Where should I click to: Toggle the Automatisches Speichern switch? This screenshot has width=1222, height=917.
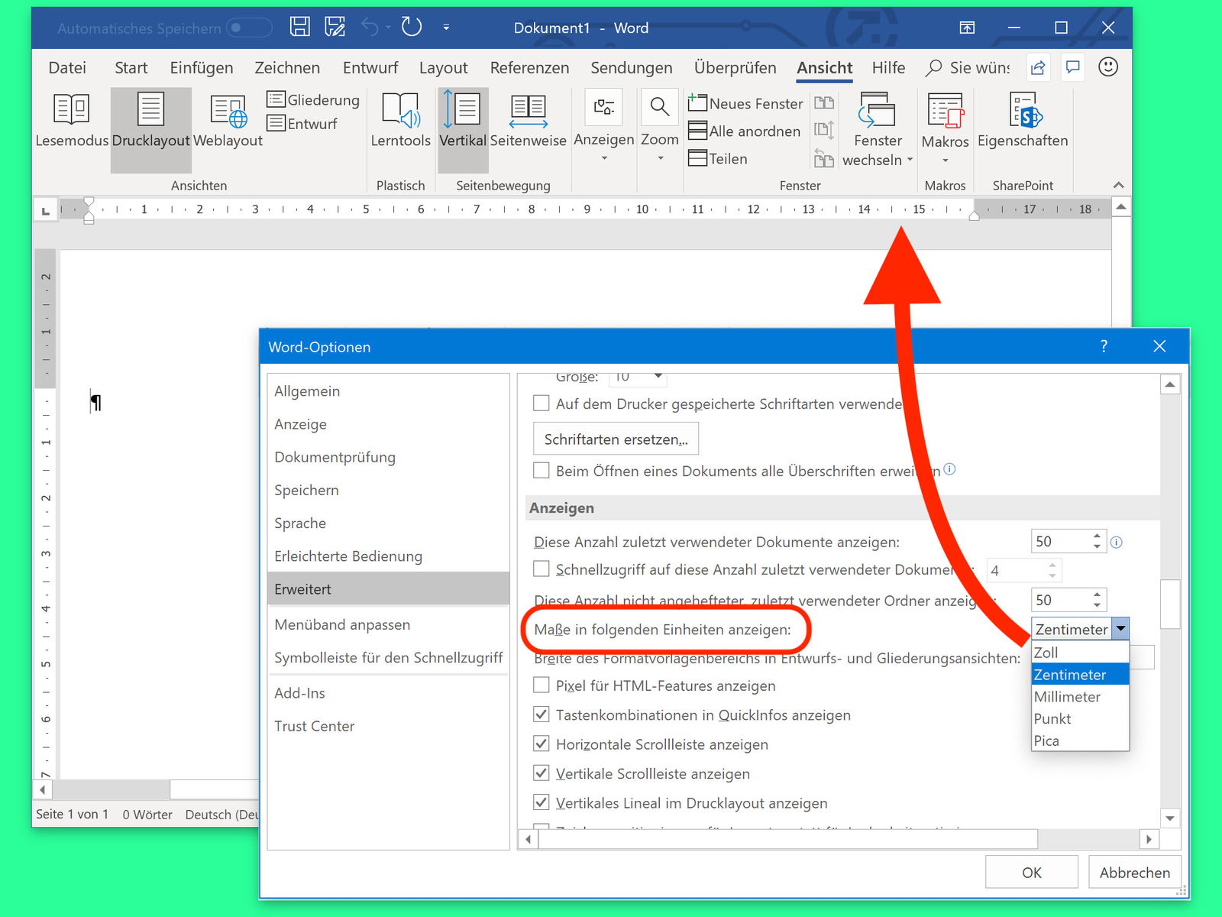pos(249,28)
